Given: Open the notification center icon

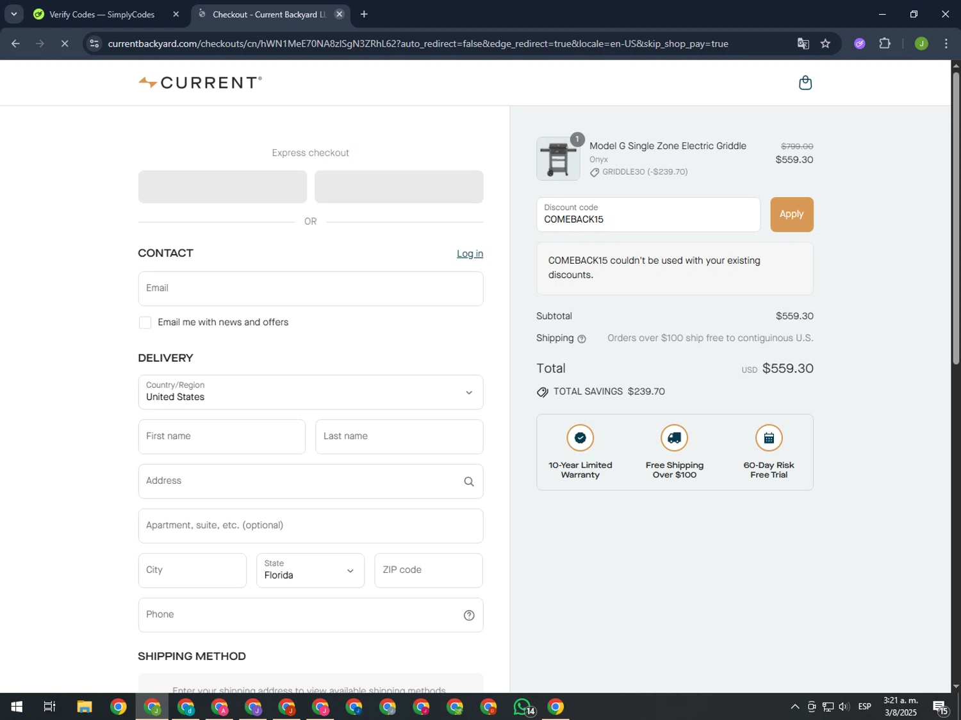Looking at the screenshot, I should pos(940,707).
